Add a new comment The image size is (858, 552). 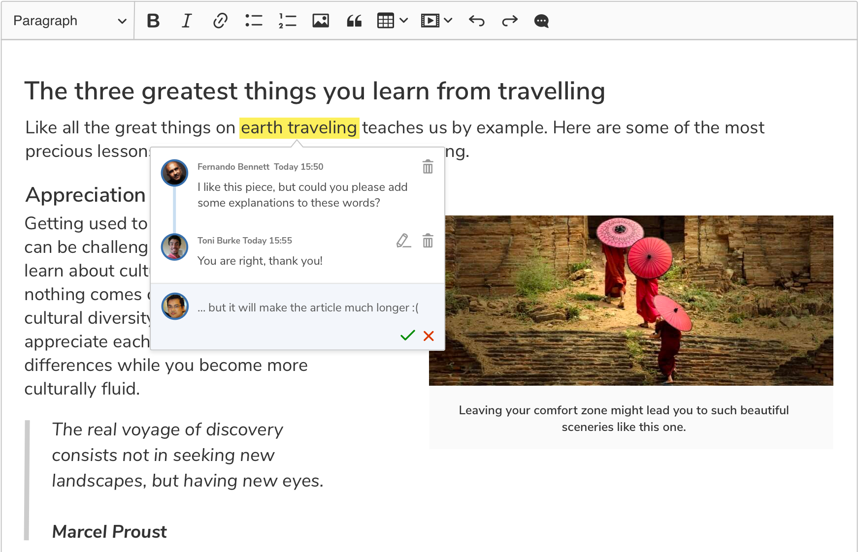[540, 20]
